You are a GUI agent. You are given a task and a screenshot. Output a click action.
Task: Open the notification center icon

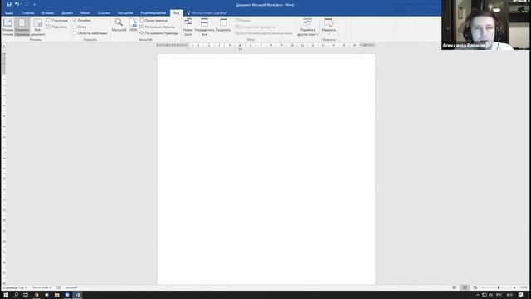[x=521, y=295]
